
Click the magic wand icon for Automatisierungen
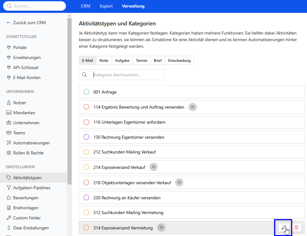[x=8, y=143]
